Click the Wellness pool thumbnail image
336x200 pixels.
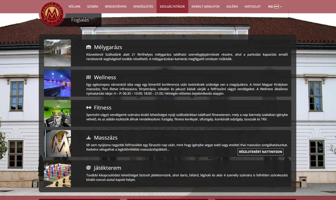point(57,83)
